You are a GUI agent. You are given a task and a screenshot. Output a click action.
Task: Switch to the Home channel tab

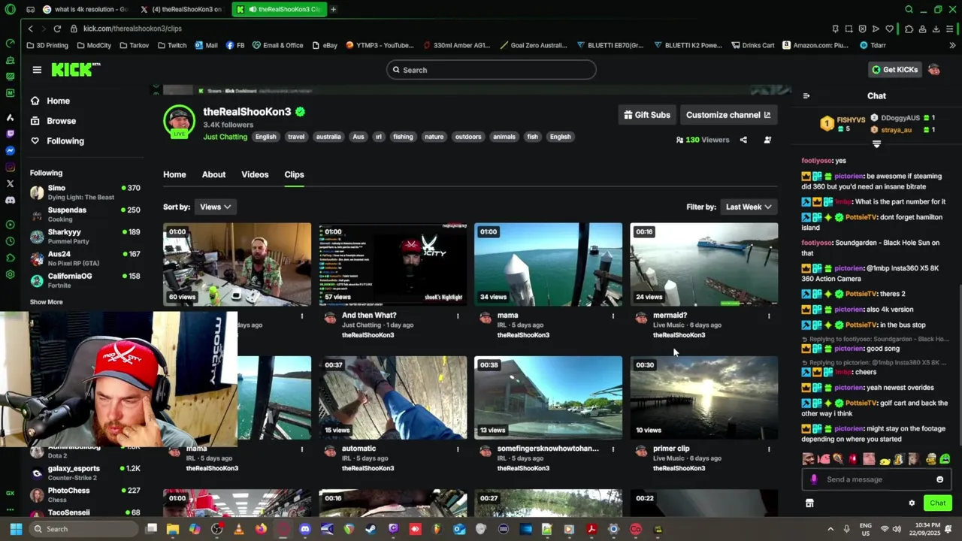(174, 174)
